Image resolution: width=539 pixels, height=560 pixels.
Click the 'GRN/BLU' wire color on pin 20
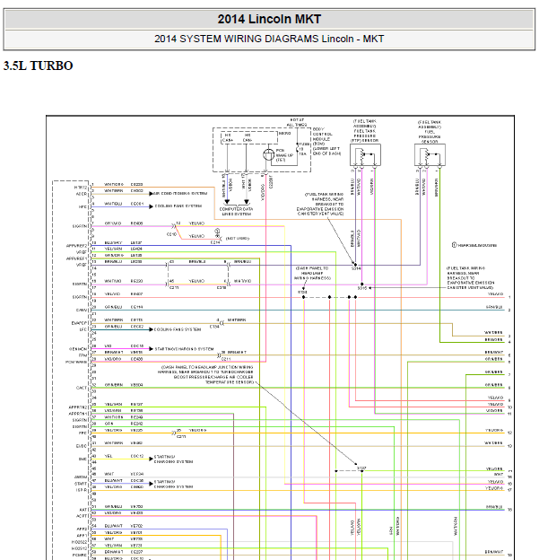coord(114,307)
